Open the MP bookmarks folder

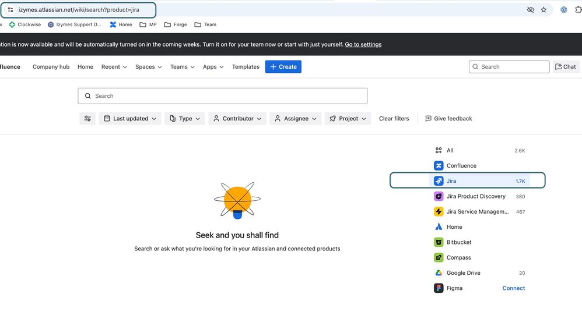tap(148, 24)
